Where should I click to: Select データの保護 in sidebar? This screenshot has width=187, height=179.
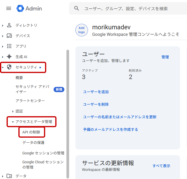[33, 143]
